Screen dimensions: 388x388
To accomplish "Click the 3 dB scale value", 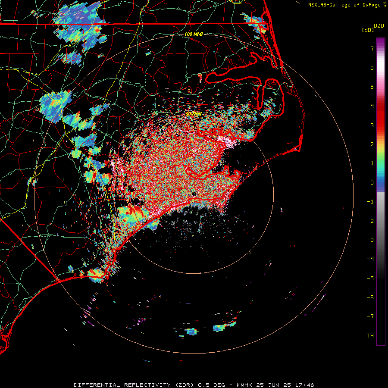I will click(x=372, y=125).
